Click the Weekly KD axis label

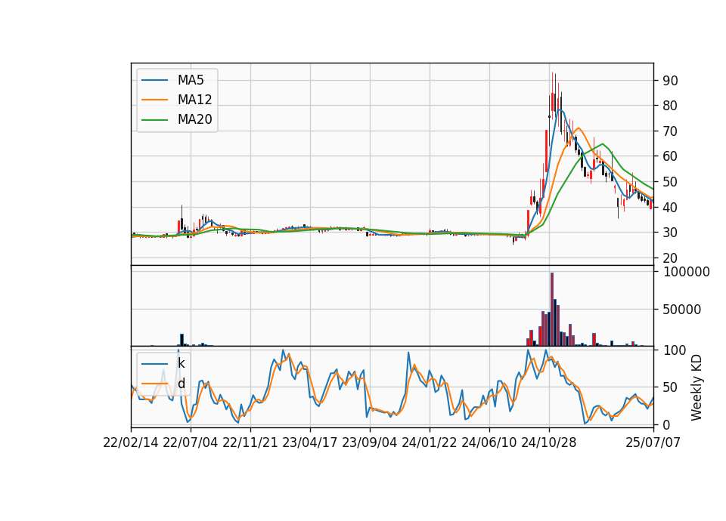pyautogui.click(x=697, y=387)
